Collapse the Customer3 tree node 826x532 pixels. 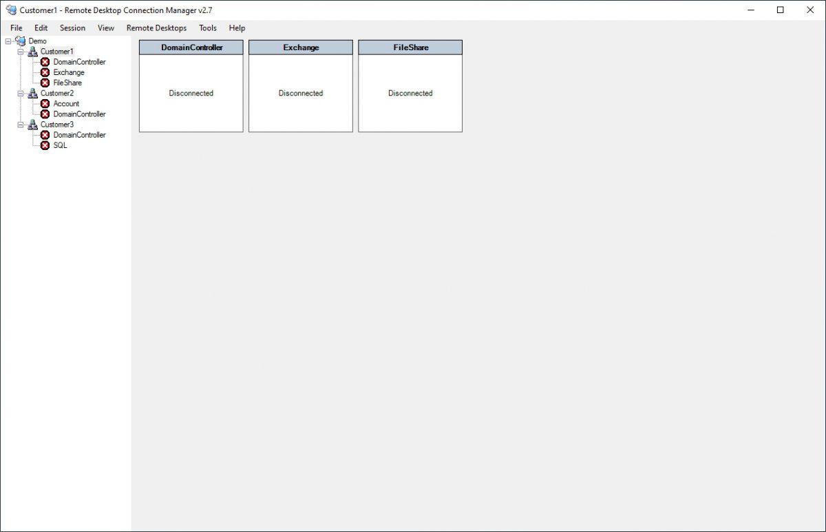19,125
